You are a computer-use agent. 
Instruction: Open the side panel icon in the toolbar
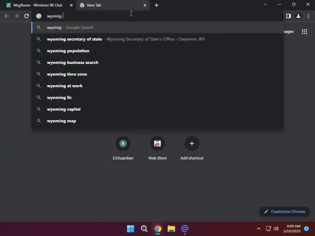pyautogui.click(x=289, y=16)
